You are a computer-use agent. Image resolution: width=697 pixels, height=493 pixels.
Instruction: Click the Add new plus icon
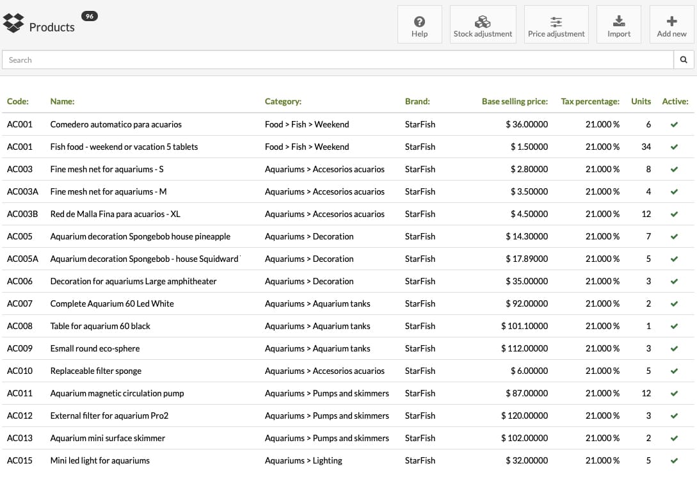(671, 21)
